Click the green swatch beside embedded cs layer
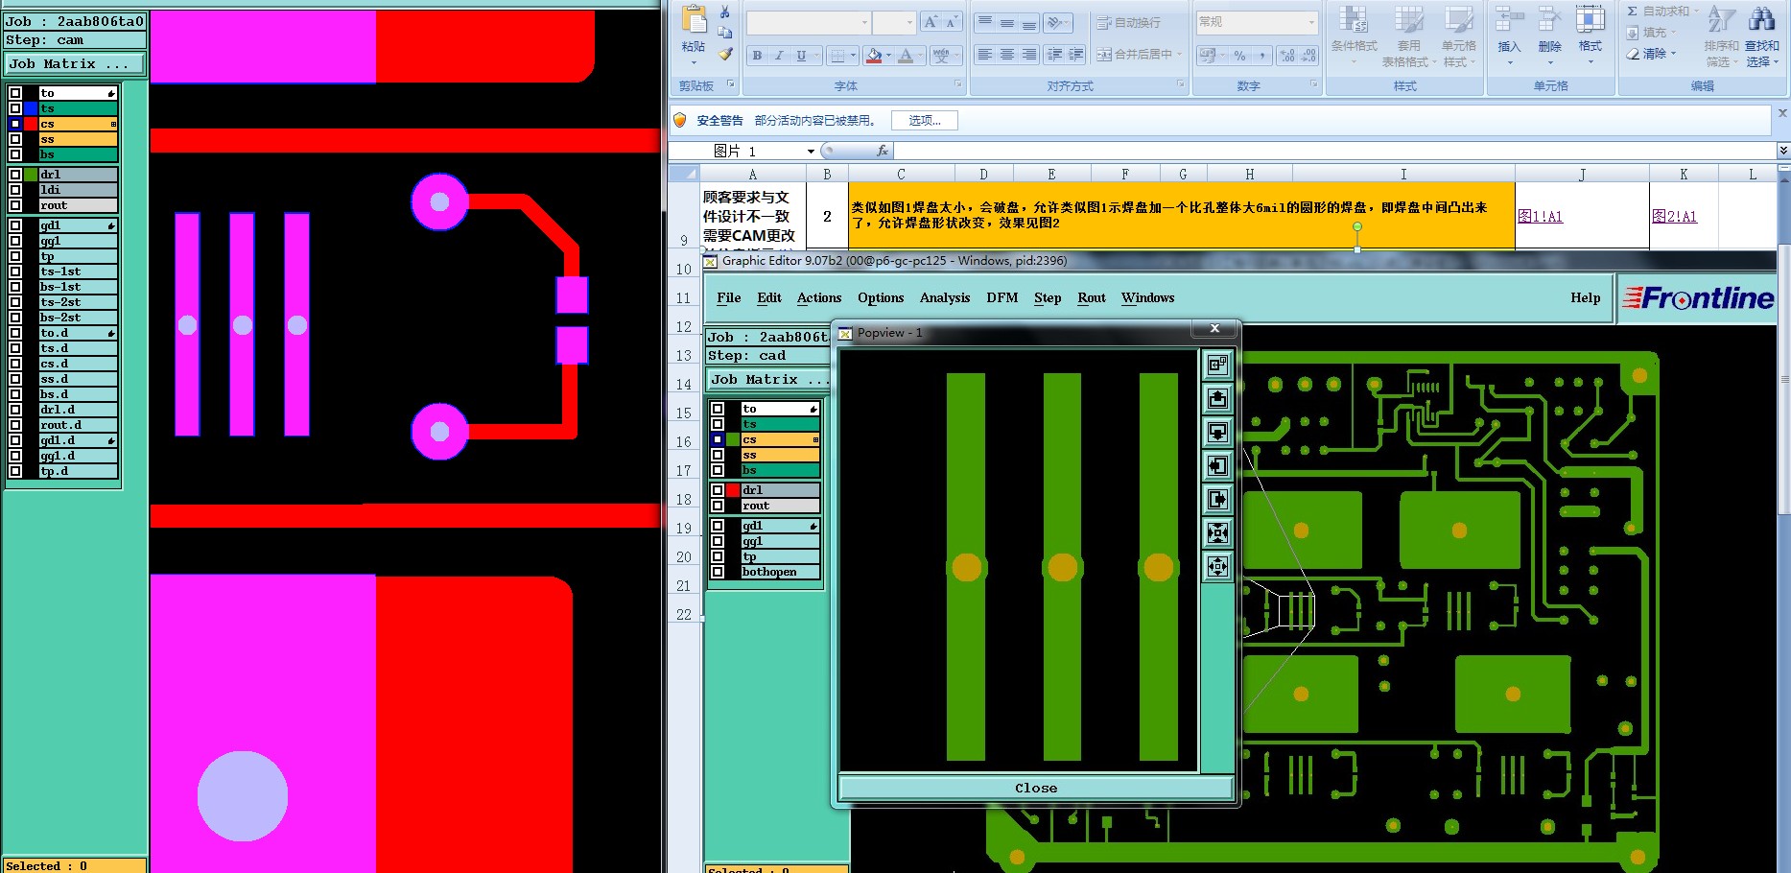The image size is (1791, 873). [733, 439]
